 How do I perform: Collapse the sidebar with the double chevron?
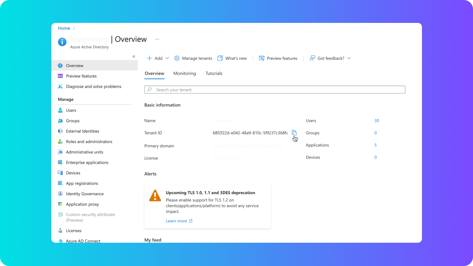(x=134, y=57)
